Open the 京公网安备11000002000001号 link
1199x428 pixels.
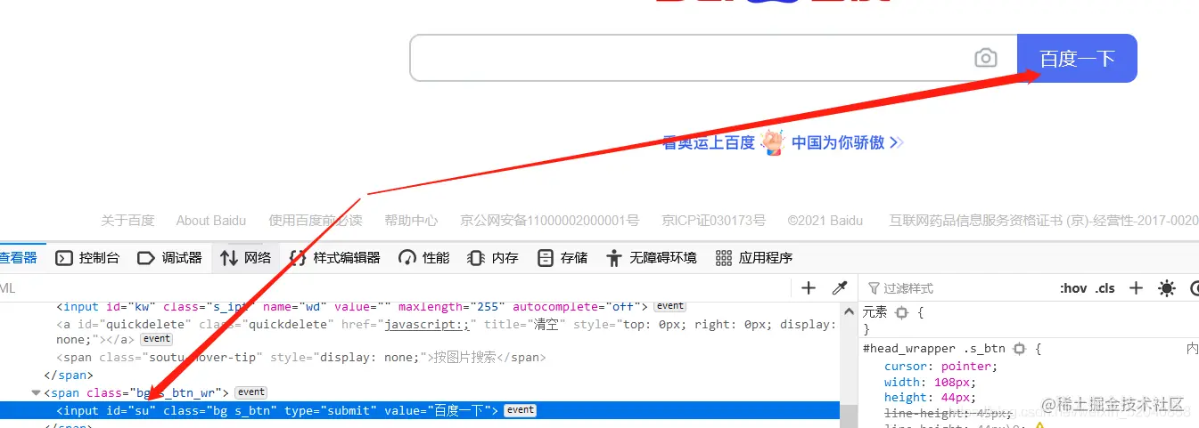tap(549, 221)
